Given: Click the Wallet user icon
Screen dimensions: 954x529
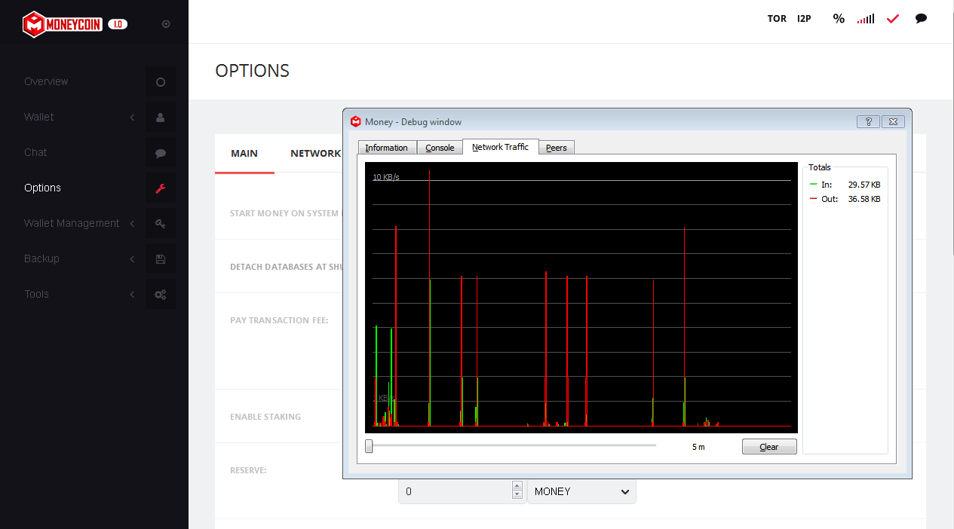Looking at the screenshot, I should tap(161, 118).
